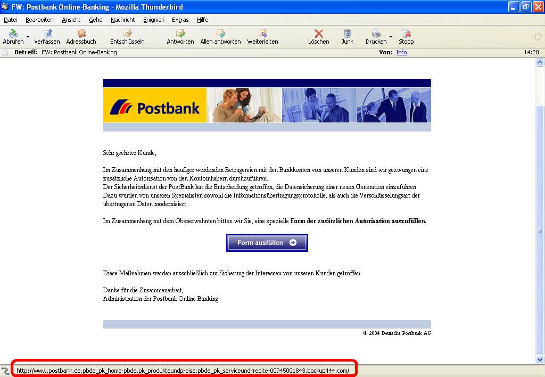The image size is (545, 377).
Task: Click the Info sender link
Action: click(401, 52)
